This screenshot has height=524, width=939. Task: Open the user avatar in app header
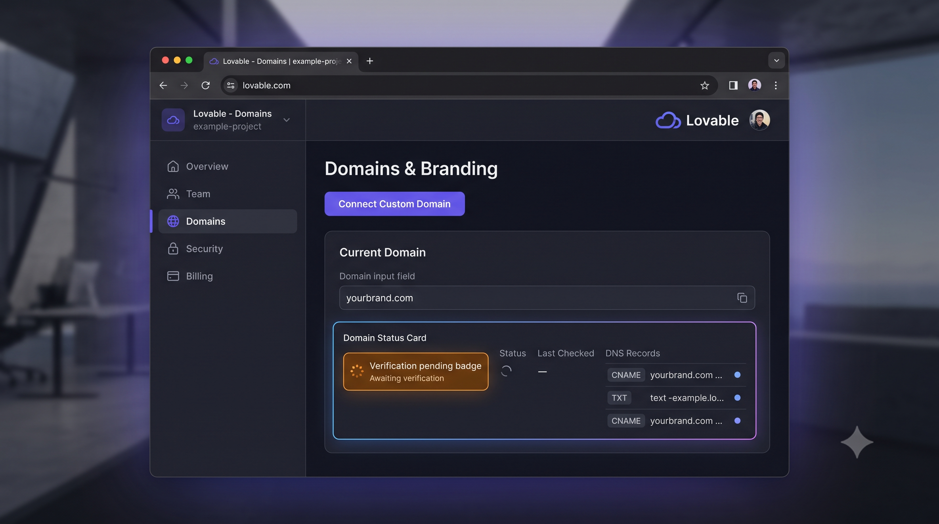coord(759,120)
